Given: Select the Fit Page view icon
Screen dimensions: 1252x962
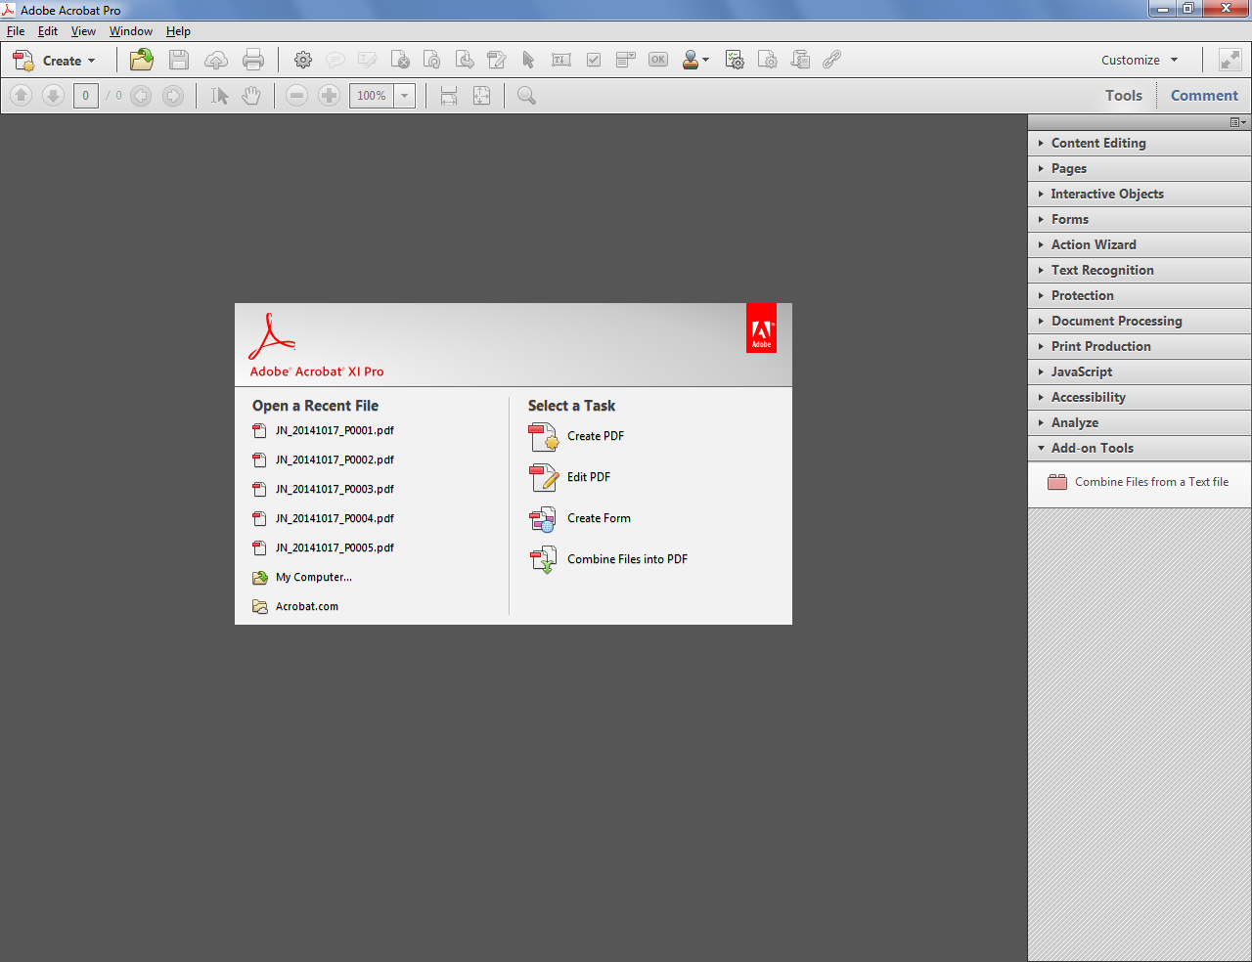Looking at the screenshot, I should (x=480, y=95).
